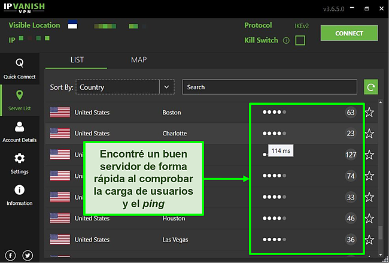
Task: Expand the sort dropdown arrow
Action: pos(166,87)
